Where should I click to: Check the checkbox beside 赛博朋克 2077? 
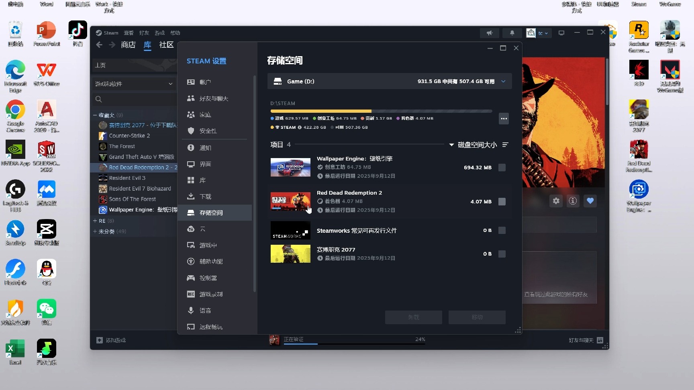[502, 254]
